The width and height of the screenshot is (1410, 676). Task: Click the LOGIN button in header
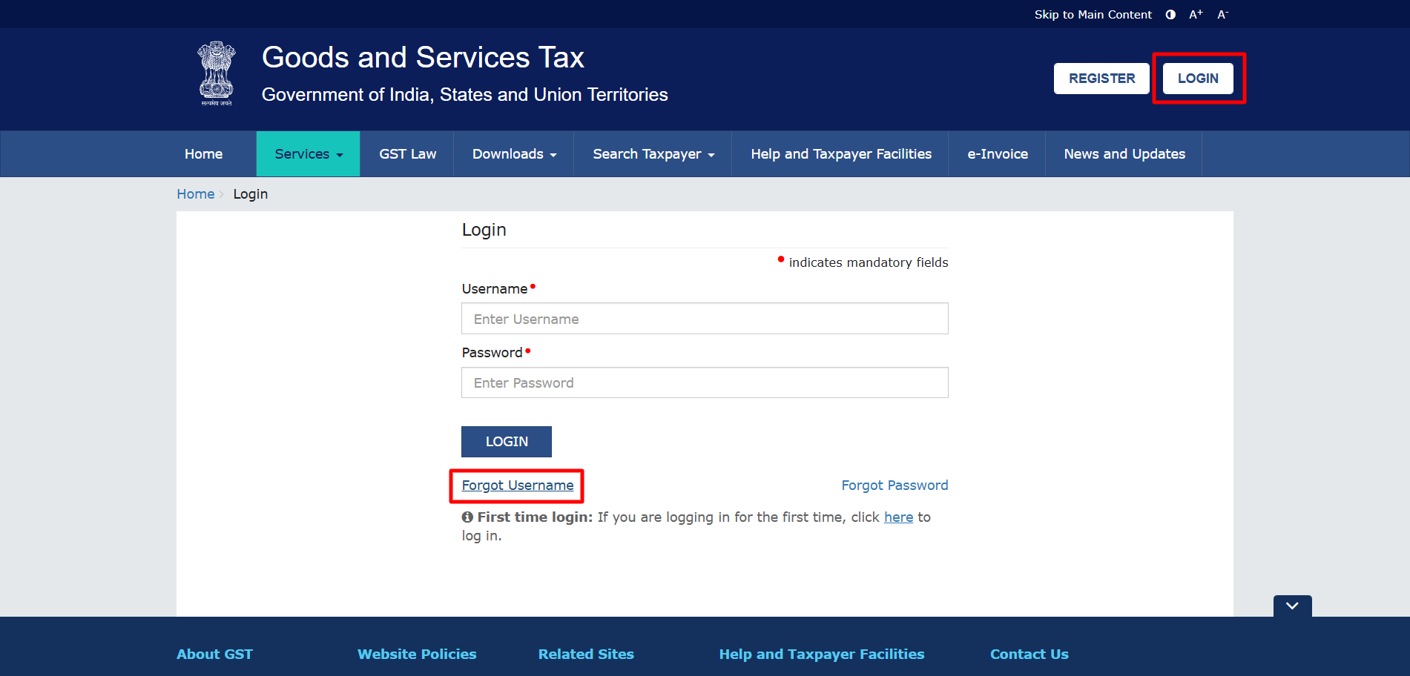pyautogui.click(x=1198, y=79)
